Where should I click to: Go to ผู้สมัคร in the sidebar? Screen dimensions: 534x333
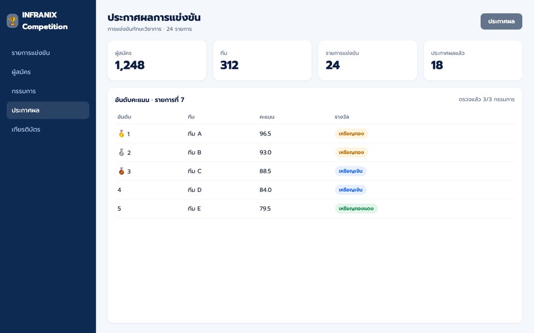48,72
